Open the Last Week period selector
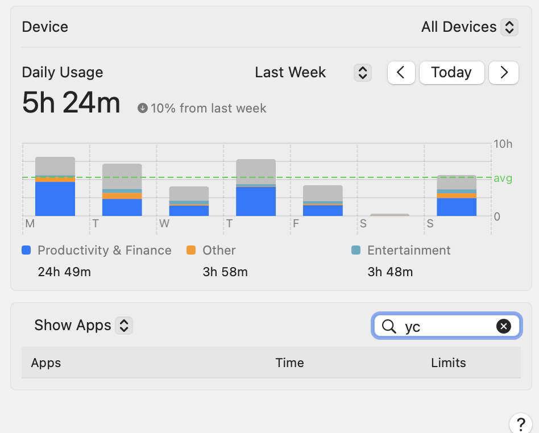 coord(362,73)
